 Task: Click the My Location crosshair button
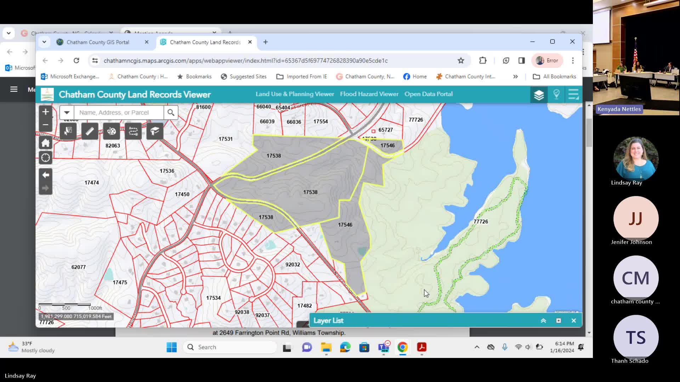(x=45, y=158)
